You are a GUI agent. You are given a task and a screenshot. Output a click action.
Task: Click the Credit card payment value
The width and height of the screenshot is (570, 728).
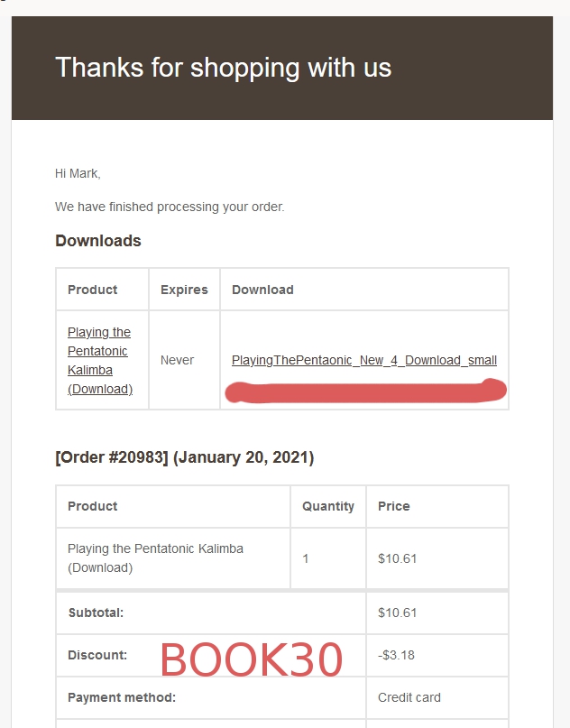click(x=409, y=697)
